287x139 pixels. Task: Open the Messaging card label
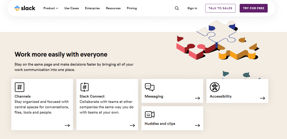point(154,96)
